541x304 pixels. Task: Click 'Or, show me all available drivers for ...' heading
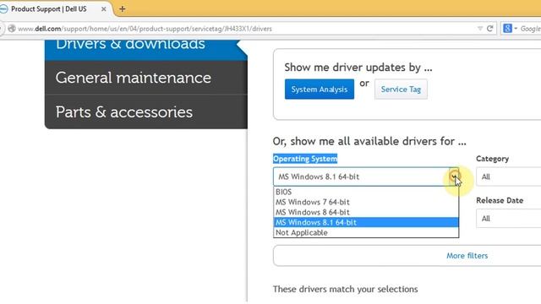click(x=369, y=141)
